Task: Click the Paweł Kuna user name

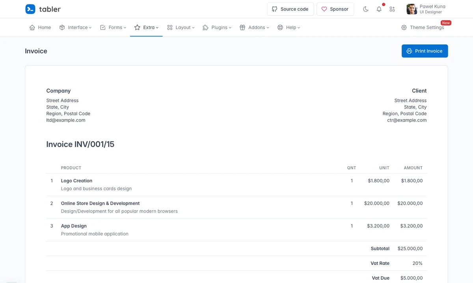Action: click(x=432, y=6)
